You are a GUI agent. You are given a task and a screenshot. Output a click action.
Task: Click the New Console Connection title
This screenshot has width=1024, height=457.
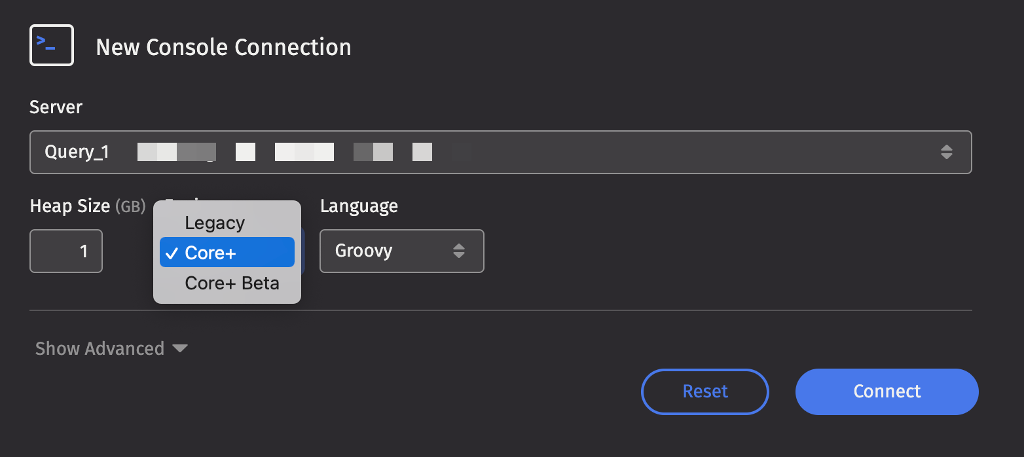tap(223, 48)
